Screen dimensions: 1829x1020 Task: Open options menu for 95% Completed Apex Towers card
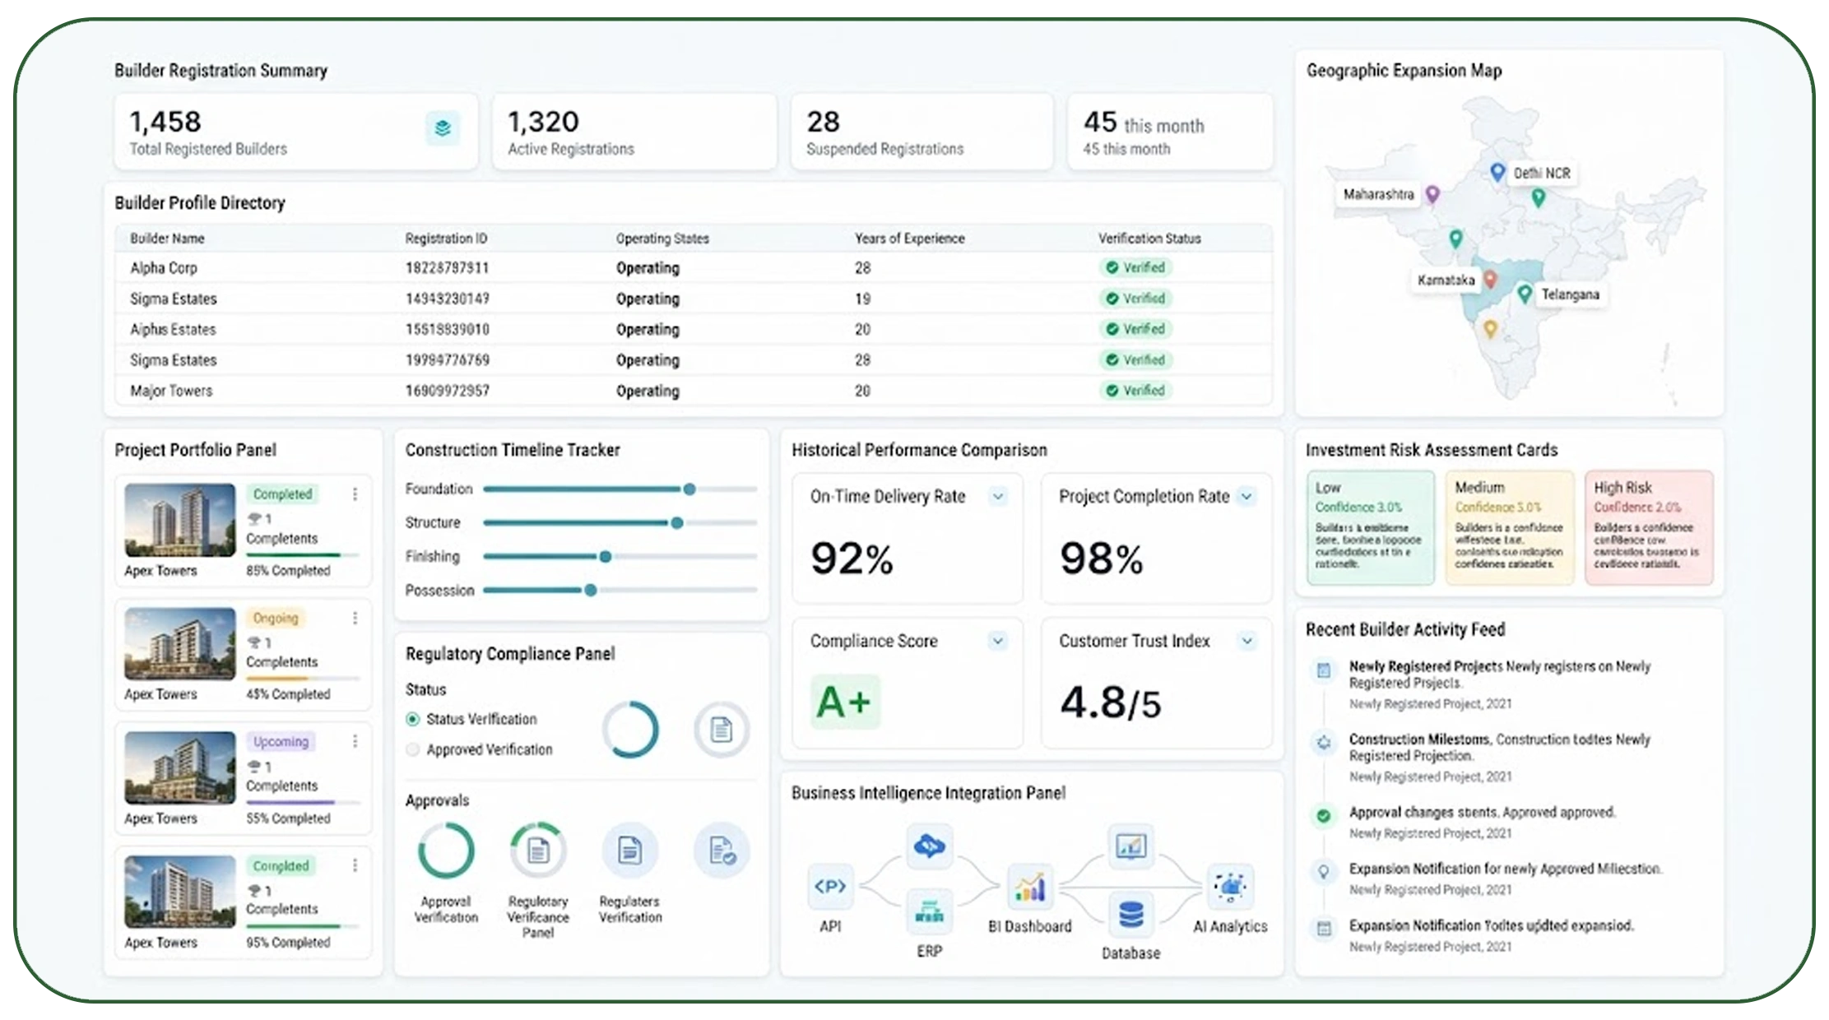click(x=355, y=865)
